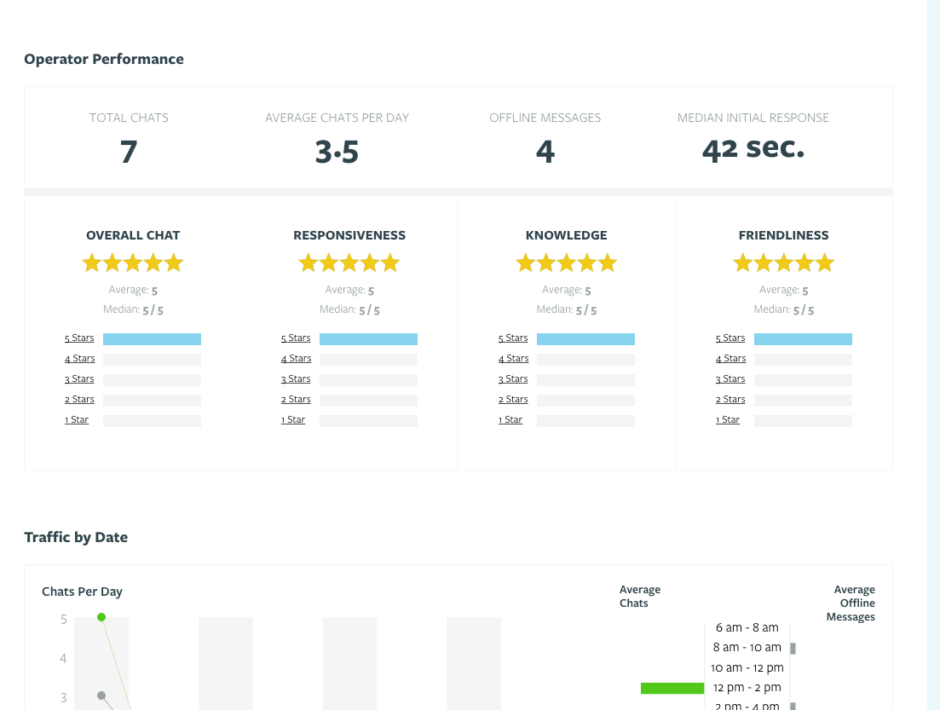Viewport: 940px width, 710px height.
Task: Click the Knowledge star rating row
Action: pos(567,263)
